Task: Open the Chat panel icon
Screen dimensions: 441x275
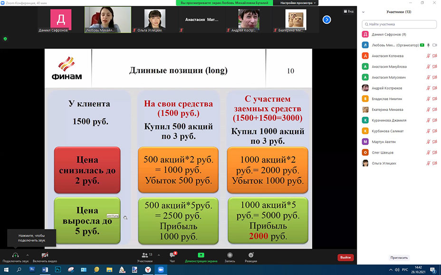Action: pyautogui.click(x=173, y=256)
